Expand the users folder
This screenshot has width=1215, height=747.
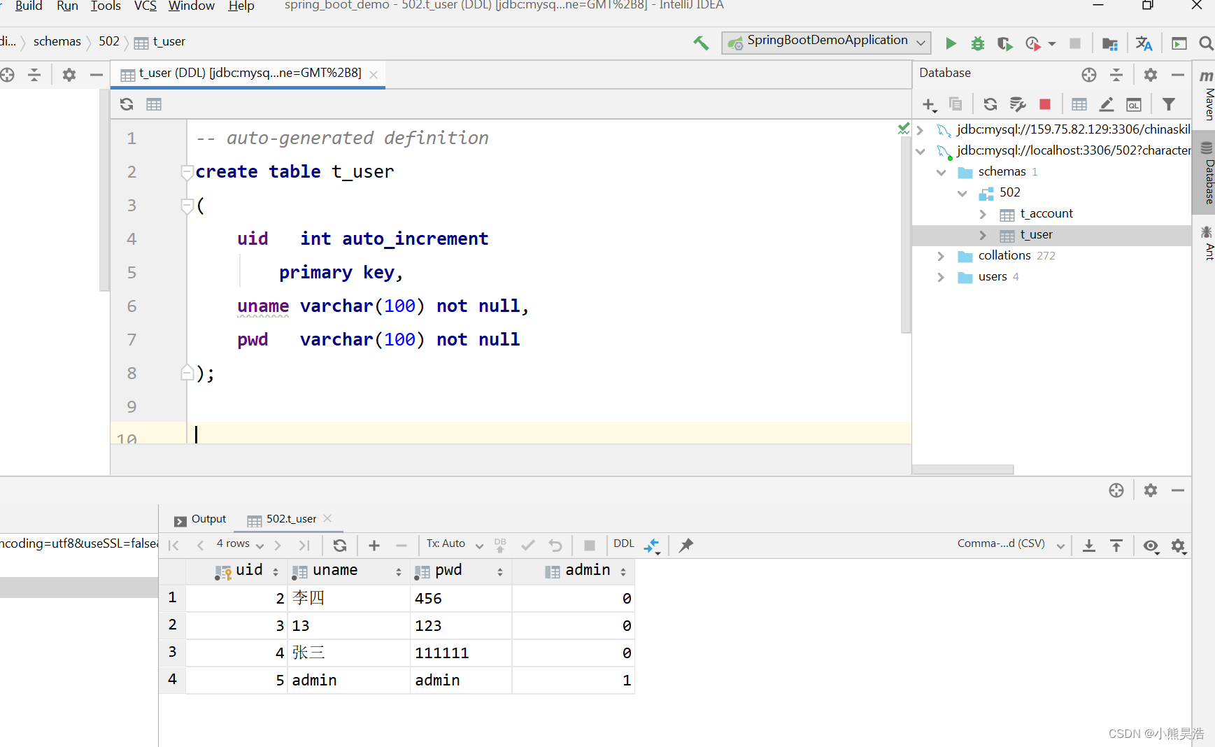[x=942, y=277]
